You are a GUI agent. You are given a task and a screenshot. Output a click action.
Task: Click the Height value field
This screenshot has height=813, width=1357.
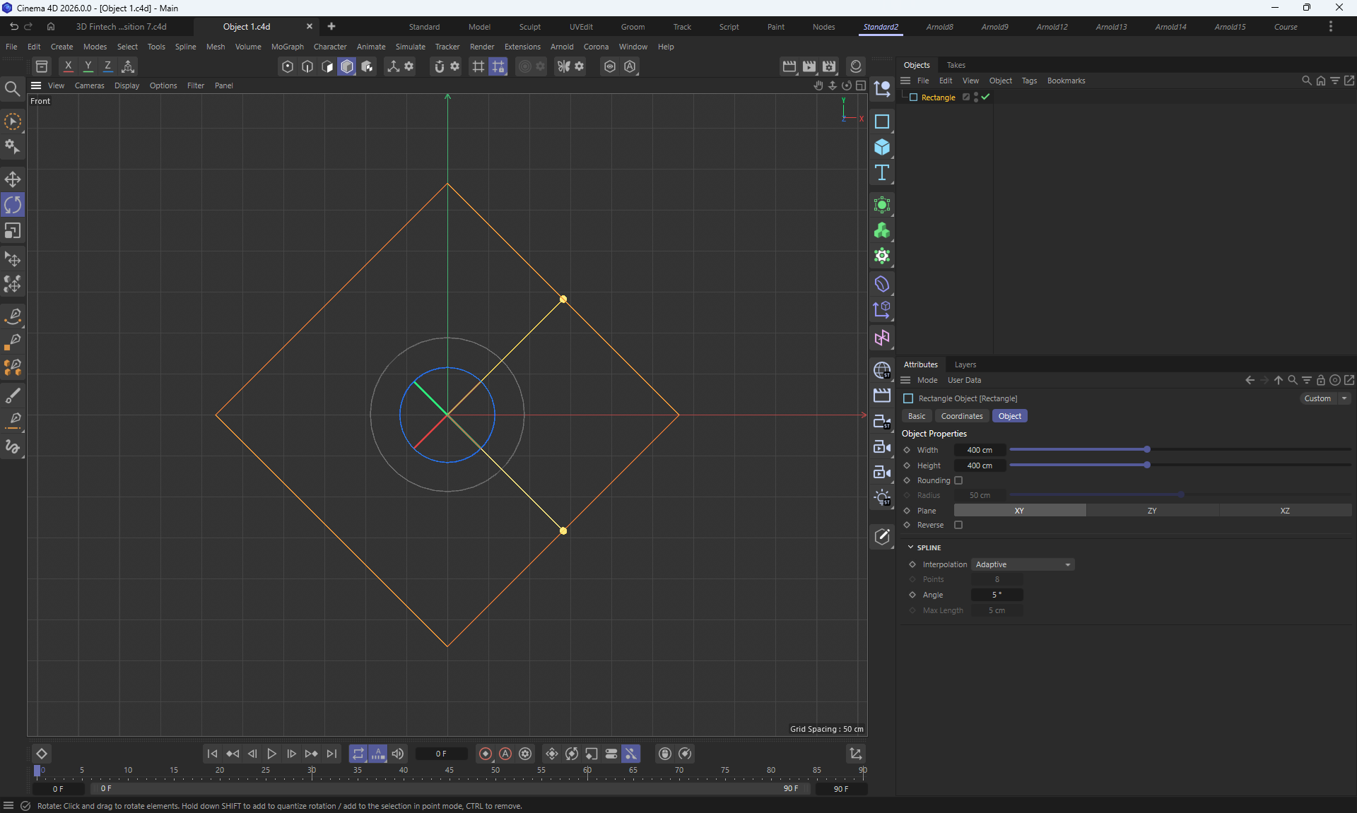pyautogui.click(x=979, y=465)
